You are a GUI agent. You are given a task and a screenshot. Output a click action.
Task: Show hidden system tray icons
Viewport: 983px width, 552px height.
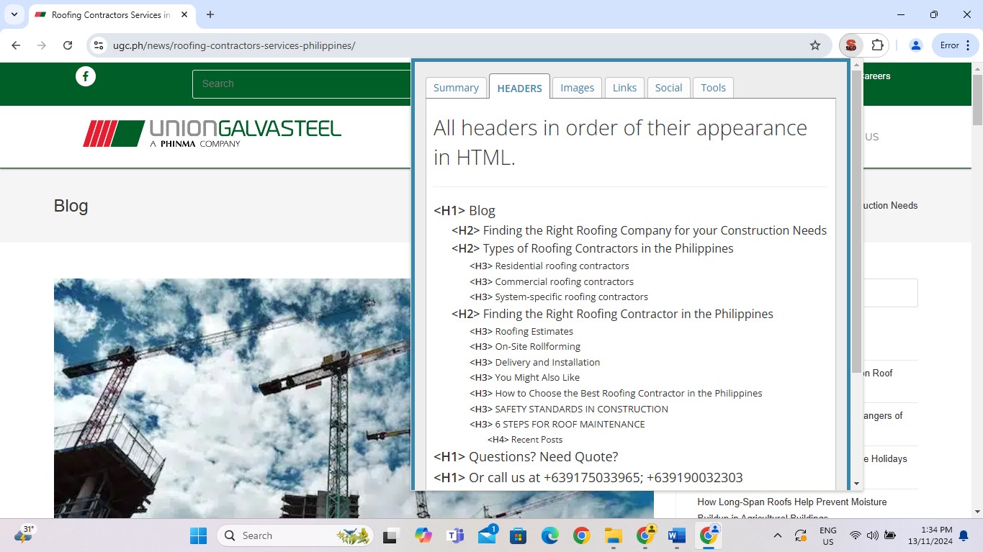pyautogui.click(x=777, y=535)
